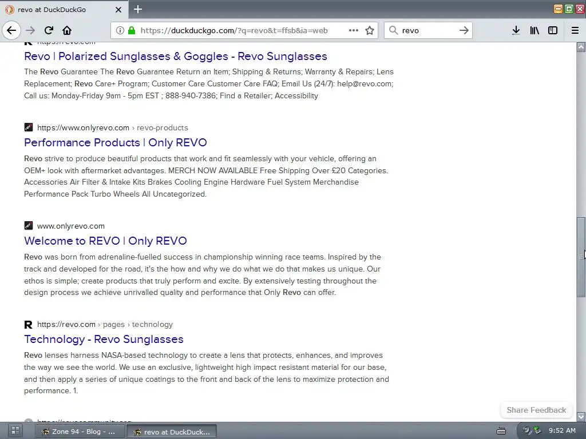Viewport: 586px width, 439px height.
Task: Click the vertical scrollbar thumb
Action: 581,257
